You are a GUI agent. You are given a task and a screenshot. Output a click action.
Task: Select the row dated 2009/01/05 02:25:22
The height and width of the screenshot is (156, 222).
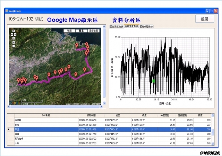click(109, 139)
